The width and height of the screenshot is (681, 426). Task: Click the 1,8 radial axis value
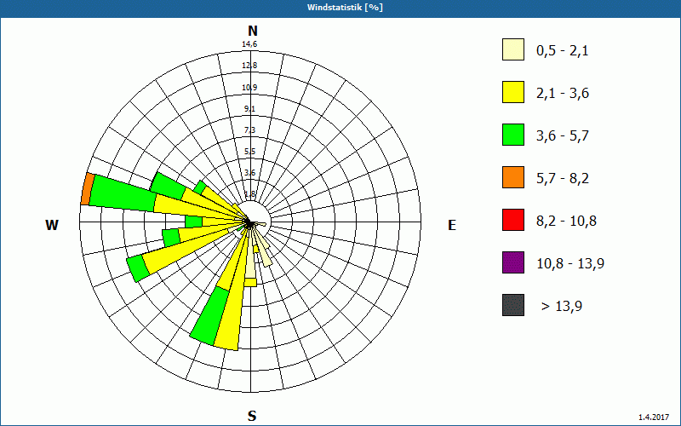(249, 194)
